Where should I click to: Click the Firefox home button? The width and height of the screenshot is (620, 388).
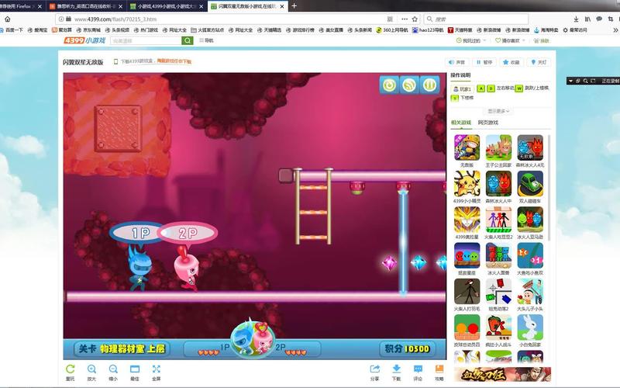[8, 19]
